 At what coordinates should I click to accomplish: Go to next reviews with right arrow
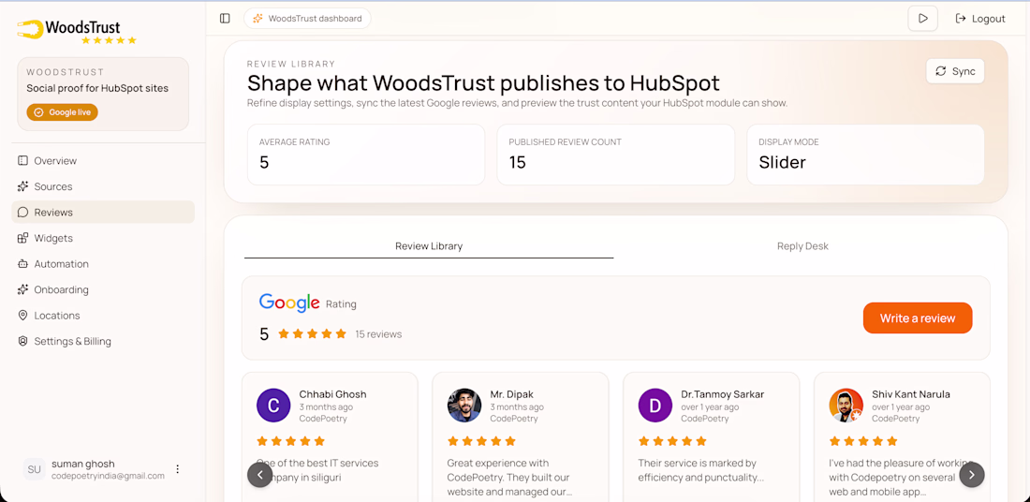(x=972, y=475)
